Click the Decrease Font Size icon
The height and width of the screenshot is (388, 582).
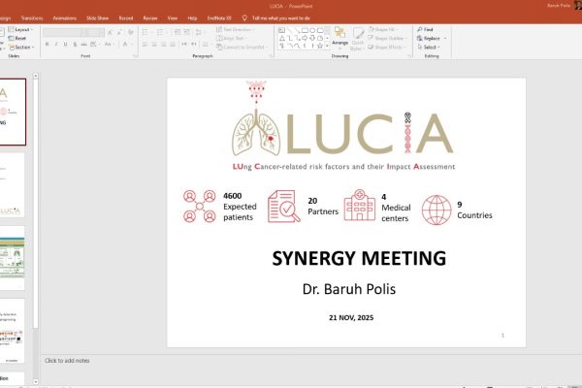pyautogui.click(x=119, y=33)
